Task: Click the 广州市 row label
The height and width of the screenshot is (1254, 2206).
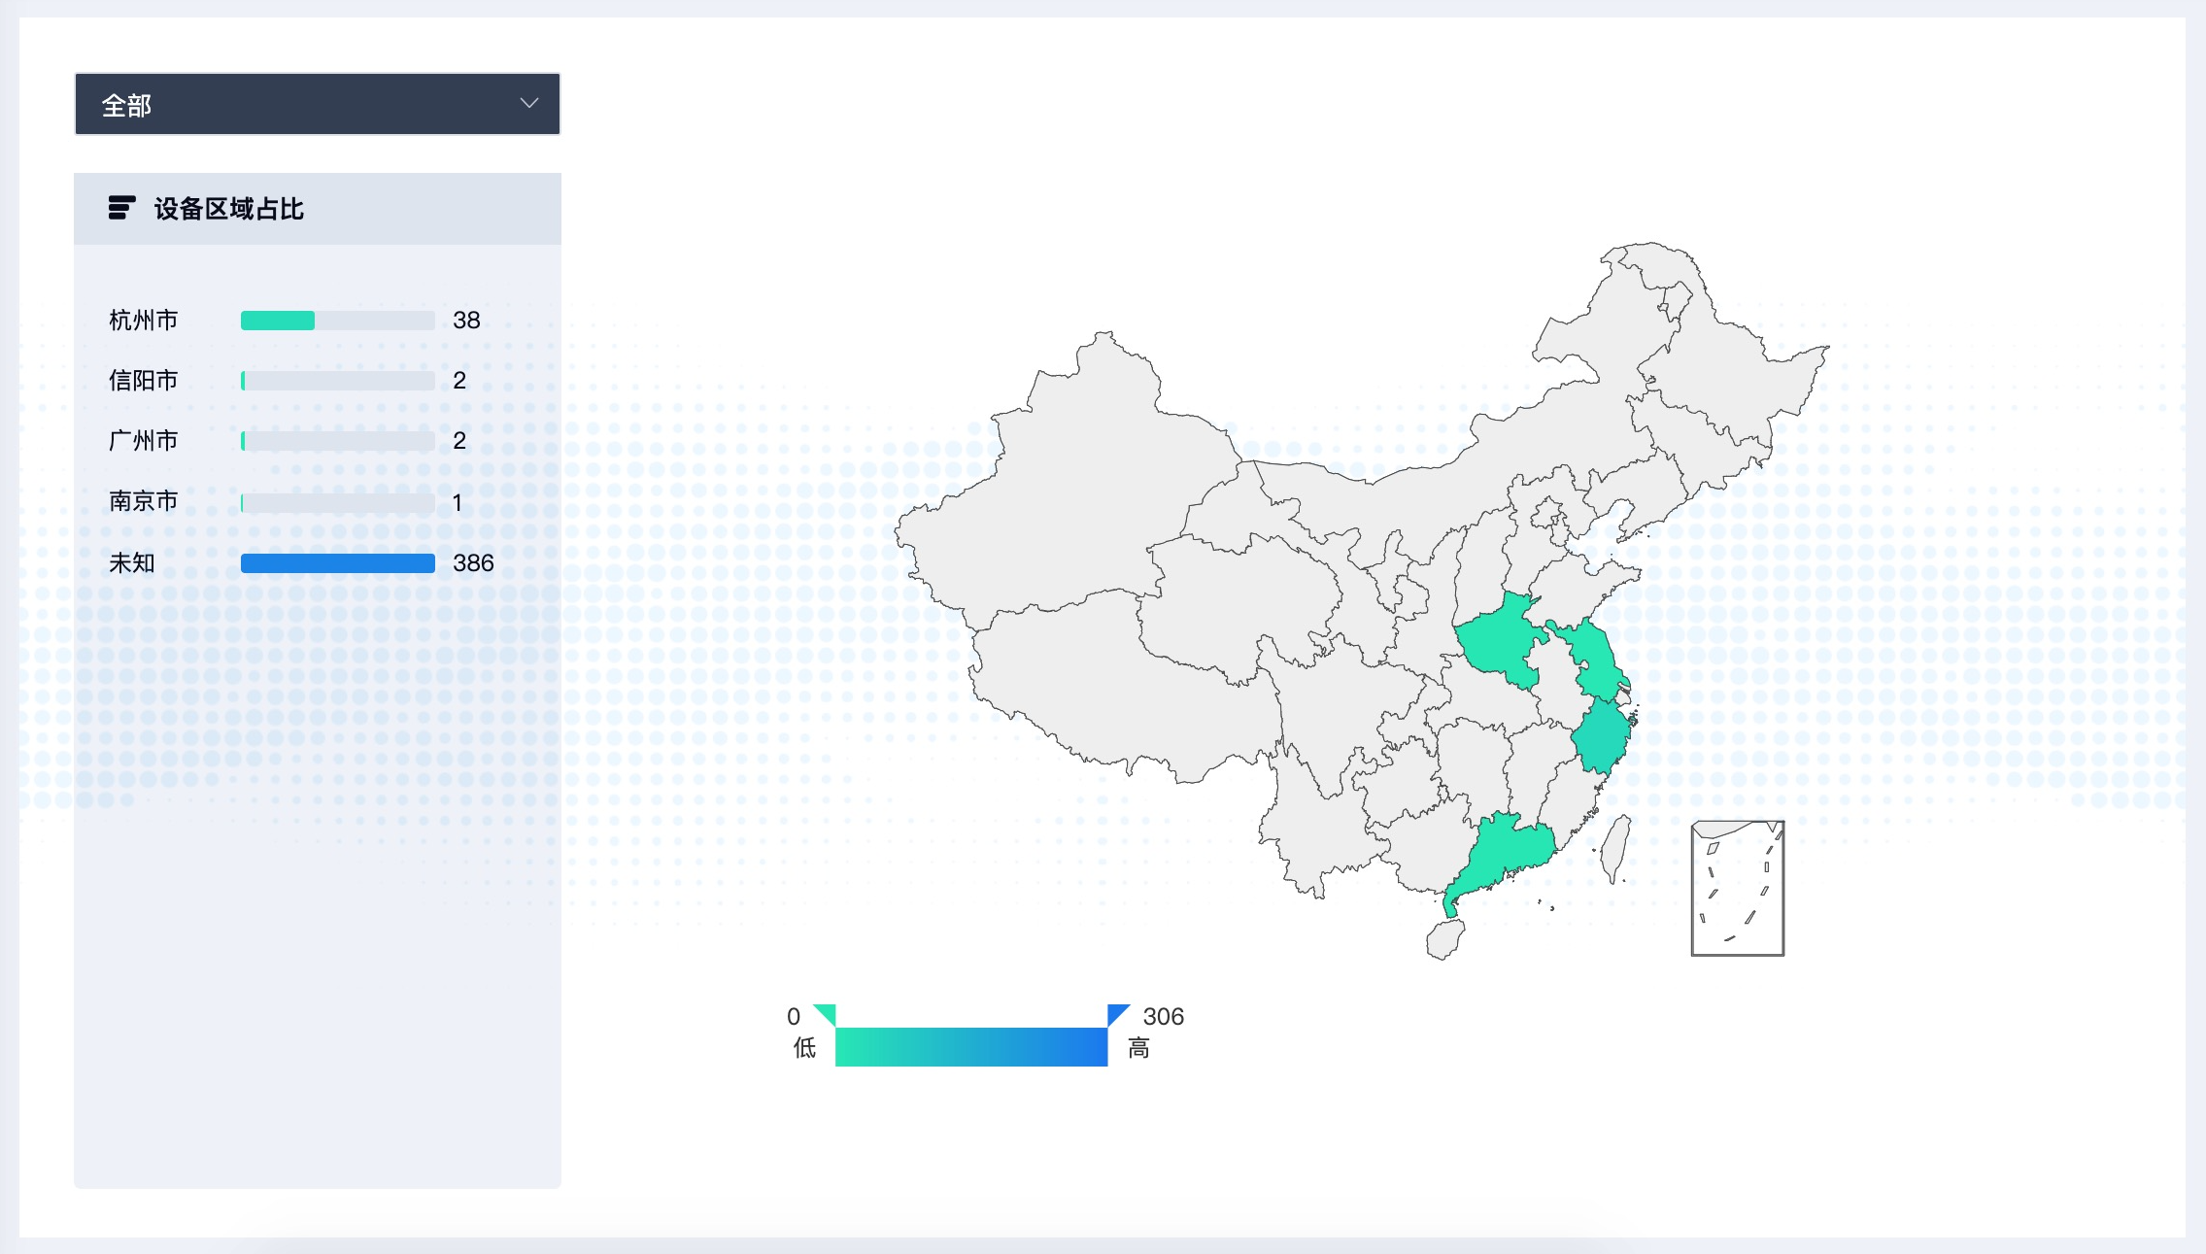Action: click(x=144, y=441)
